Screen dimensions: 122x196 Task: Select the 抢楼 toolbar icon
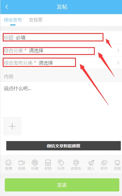click(35, 165)
